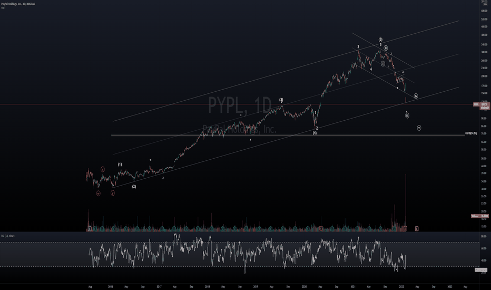491x290 pixels.
Task: Click the Volume value tag on the axis
Action: [480, 216]
